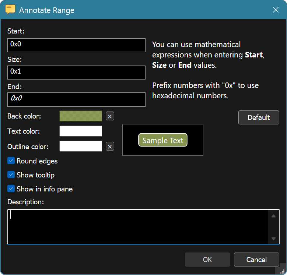The width and height of the screenshot is (287, 275).
Task: Focus the End input field
Action: 76,100
